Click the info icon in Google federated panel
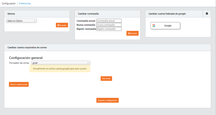Image resolution: width=216 pixels, height=115 pixels. tap(207, 14)
